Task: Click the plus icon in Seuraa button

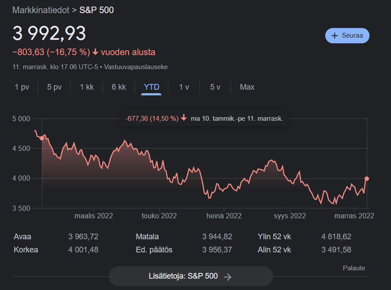Action: pos(334,35)
